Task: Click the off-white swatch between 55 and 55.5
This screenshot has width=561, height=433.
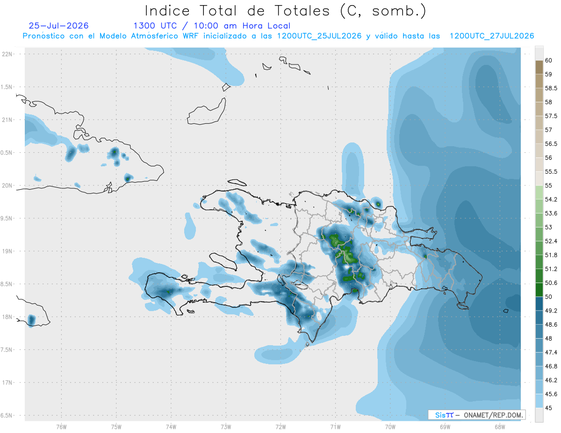Action: coord(539,178)
